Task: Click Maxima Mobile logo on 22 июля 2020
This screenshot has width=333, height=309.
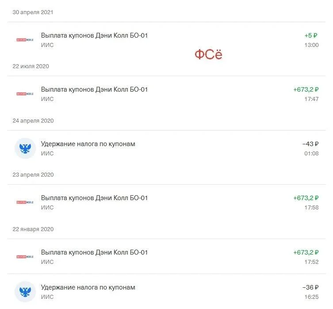Action: pos(25,94)
